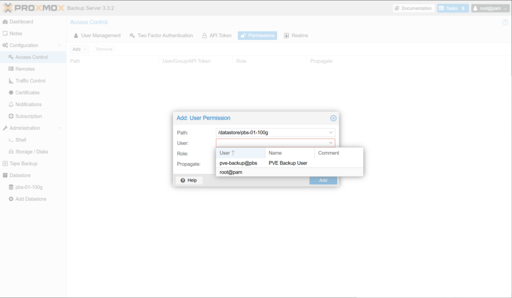This screenshot has width=512, height=298.
Task: Open Certificates in the sidebar
Action: pyautogui.click(x=27, y=92)
